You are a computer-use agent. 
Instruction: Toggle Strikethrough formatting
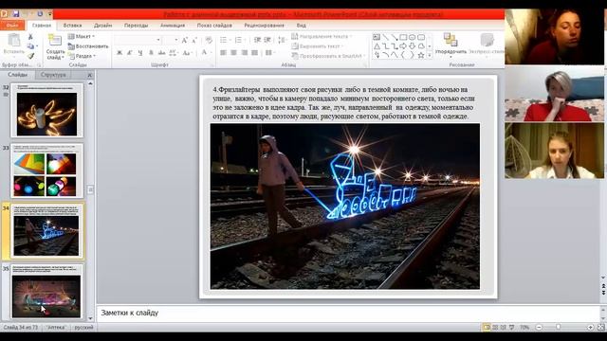point(161,53)
